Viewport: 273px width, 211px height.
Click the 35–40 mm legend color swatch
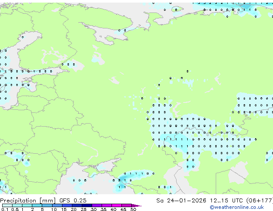(x=106, y=205)
